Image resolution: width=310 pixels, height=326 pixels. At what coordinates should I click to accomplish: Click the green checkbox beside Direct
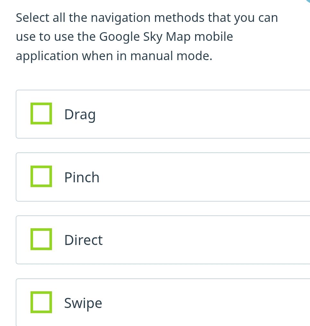[41, 239]
